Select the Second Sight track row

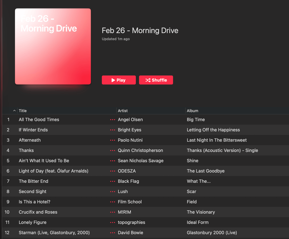(x=33, y=192)
